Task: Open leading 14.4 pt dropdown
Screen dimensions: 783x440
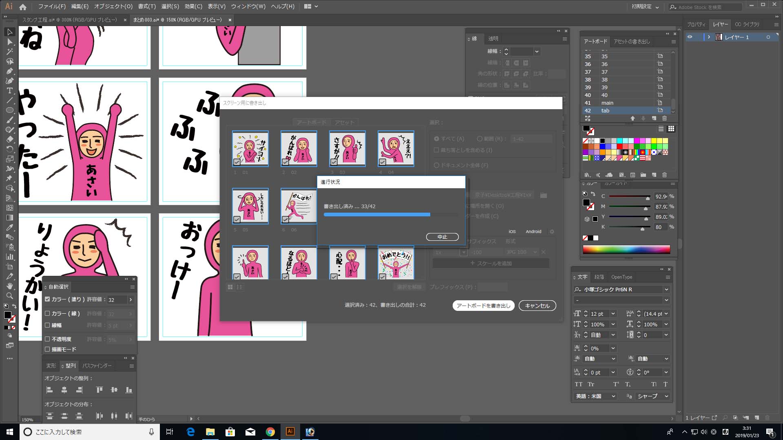Action: point(666,314)
